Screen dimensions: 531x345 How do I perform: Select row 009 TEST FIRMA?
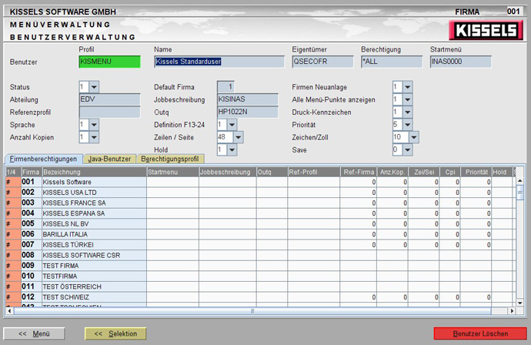(260, 266)
